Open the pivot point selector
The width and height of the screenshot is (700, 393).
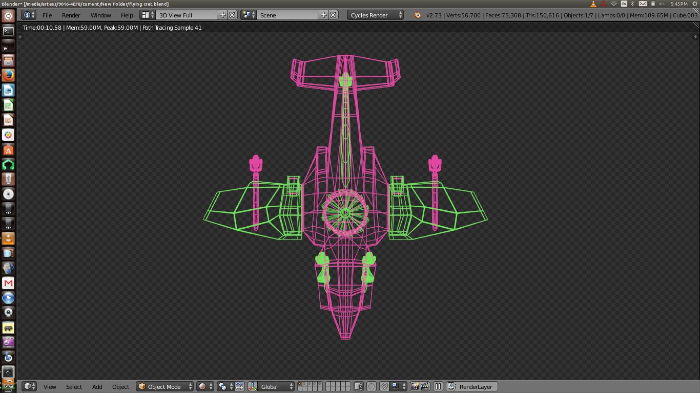[x=225, y=387]
